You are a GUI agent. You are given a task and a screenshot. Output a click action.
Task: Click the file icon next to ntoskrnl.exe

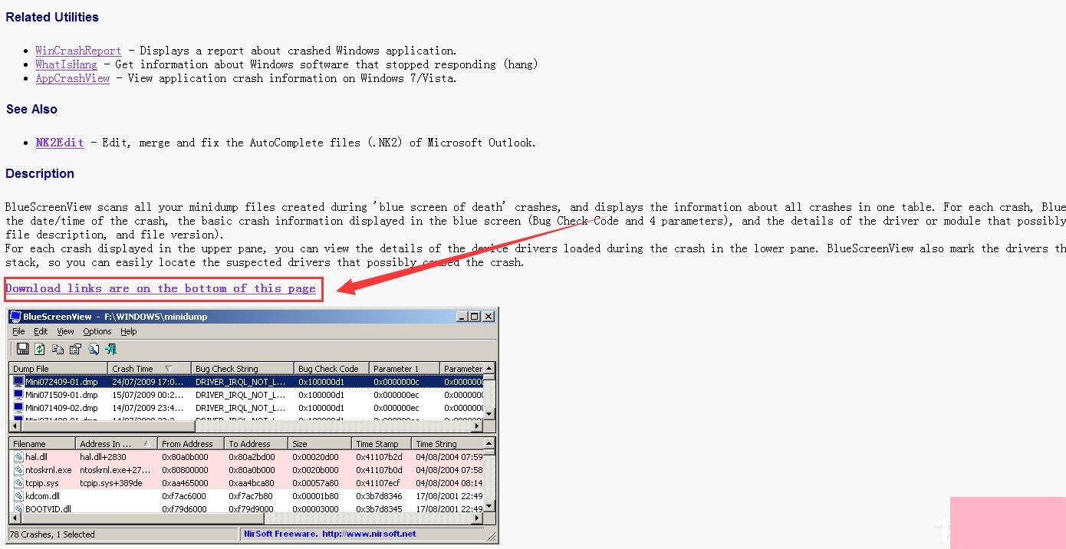pos(18,469)
